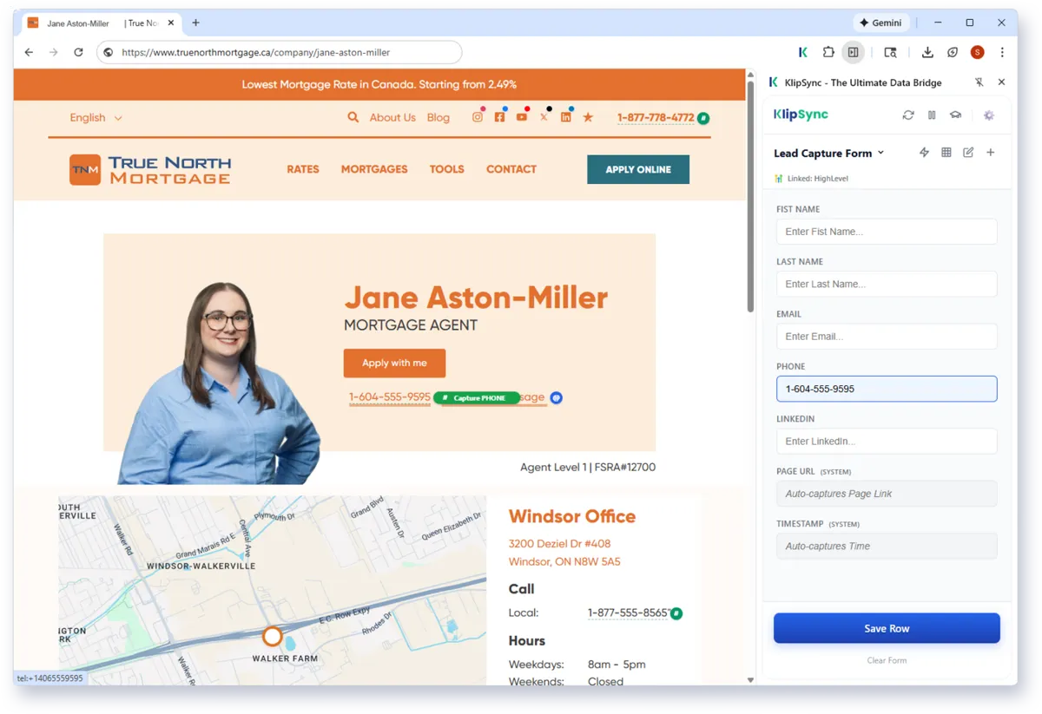Click the green Capture PHONE pill
The image size is (1042, 714).
(477, 397)
